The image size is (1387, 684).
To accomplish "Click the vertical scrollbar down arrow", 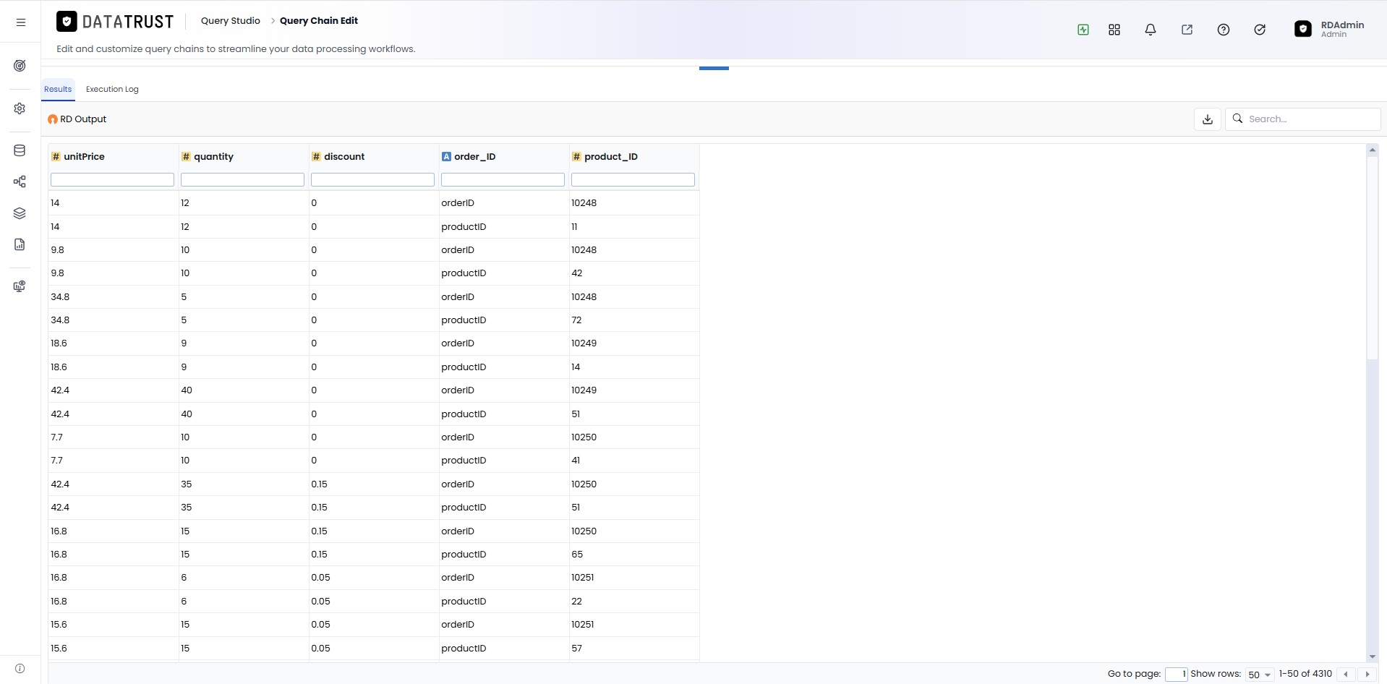I will coord(1373,657).
